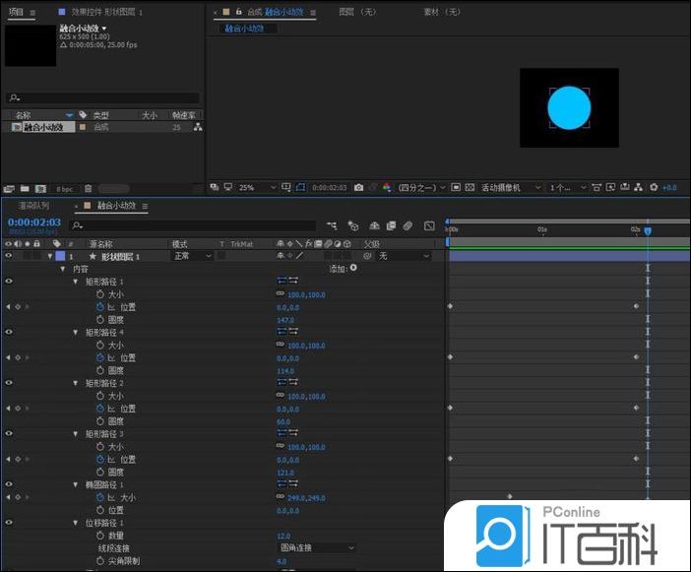This screenshot has height=572, width=691.
Task: Delete selected item with trash icon
Action: coord(88,188)
